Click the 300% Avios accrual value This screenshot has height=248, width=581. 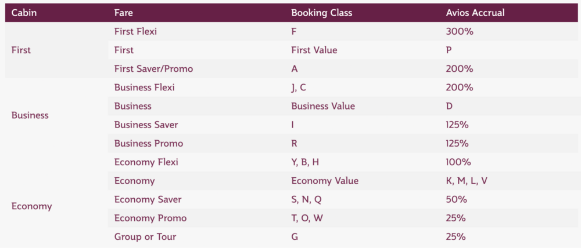point(460,32)
